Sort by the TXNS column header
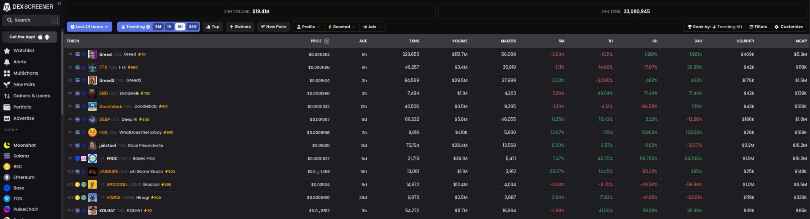Viewport: 810px width, 219px height. tap(414, 41)
